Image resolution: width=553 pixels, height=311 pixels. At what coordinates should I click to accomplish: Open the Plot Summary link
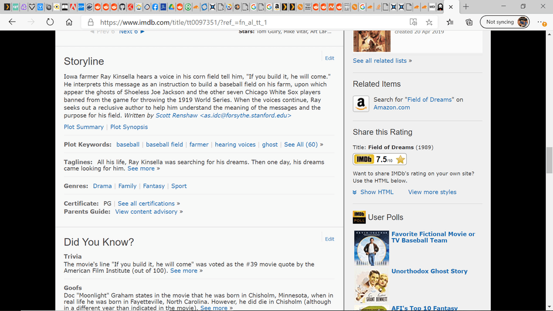click(x=84, y=127)
